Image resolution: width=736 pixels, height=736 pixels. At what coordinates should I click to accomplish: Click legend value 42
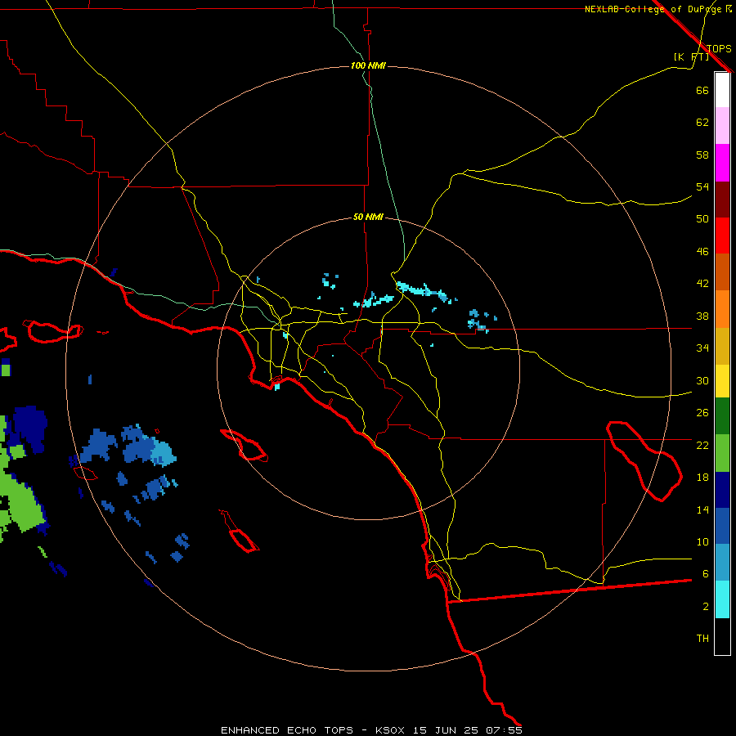(x=702, y=284)
